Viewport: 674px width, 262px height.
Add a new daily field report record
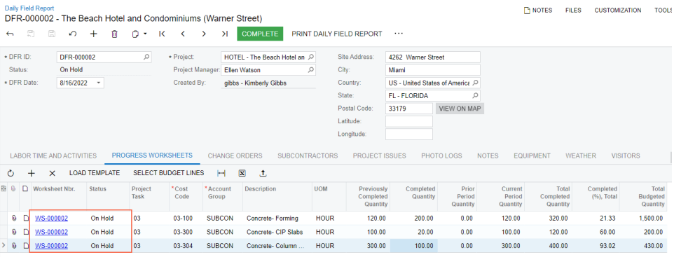pos(94,34)
